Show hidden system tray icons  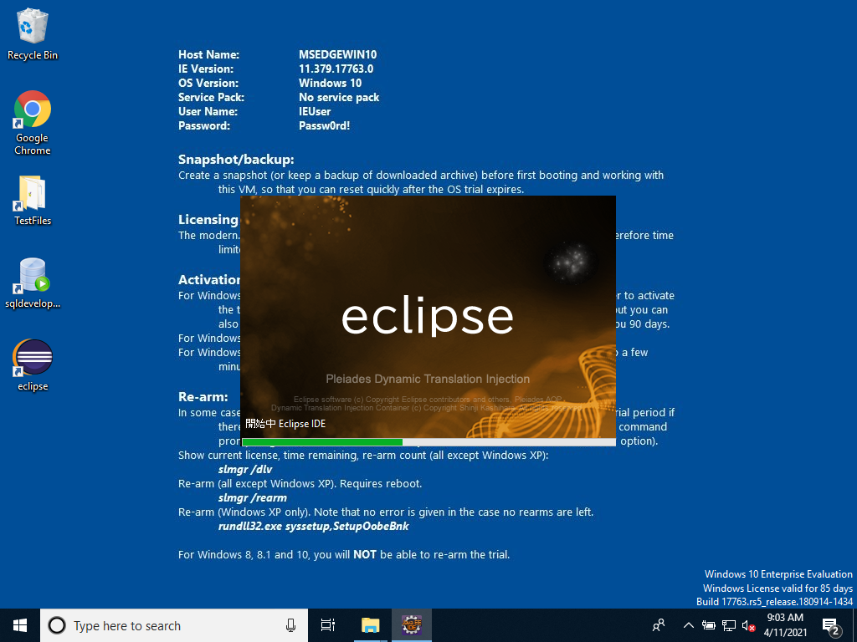[x=689, y=625]
